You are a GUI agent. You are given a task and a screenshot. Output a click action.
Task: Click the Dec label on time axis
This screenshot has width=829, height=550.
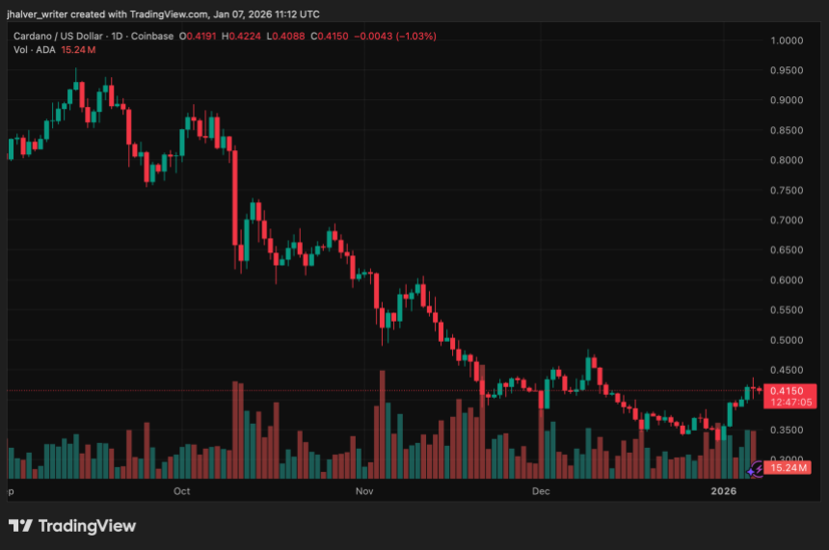coord(541,491)
